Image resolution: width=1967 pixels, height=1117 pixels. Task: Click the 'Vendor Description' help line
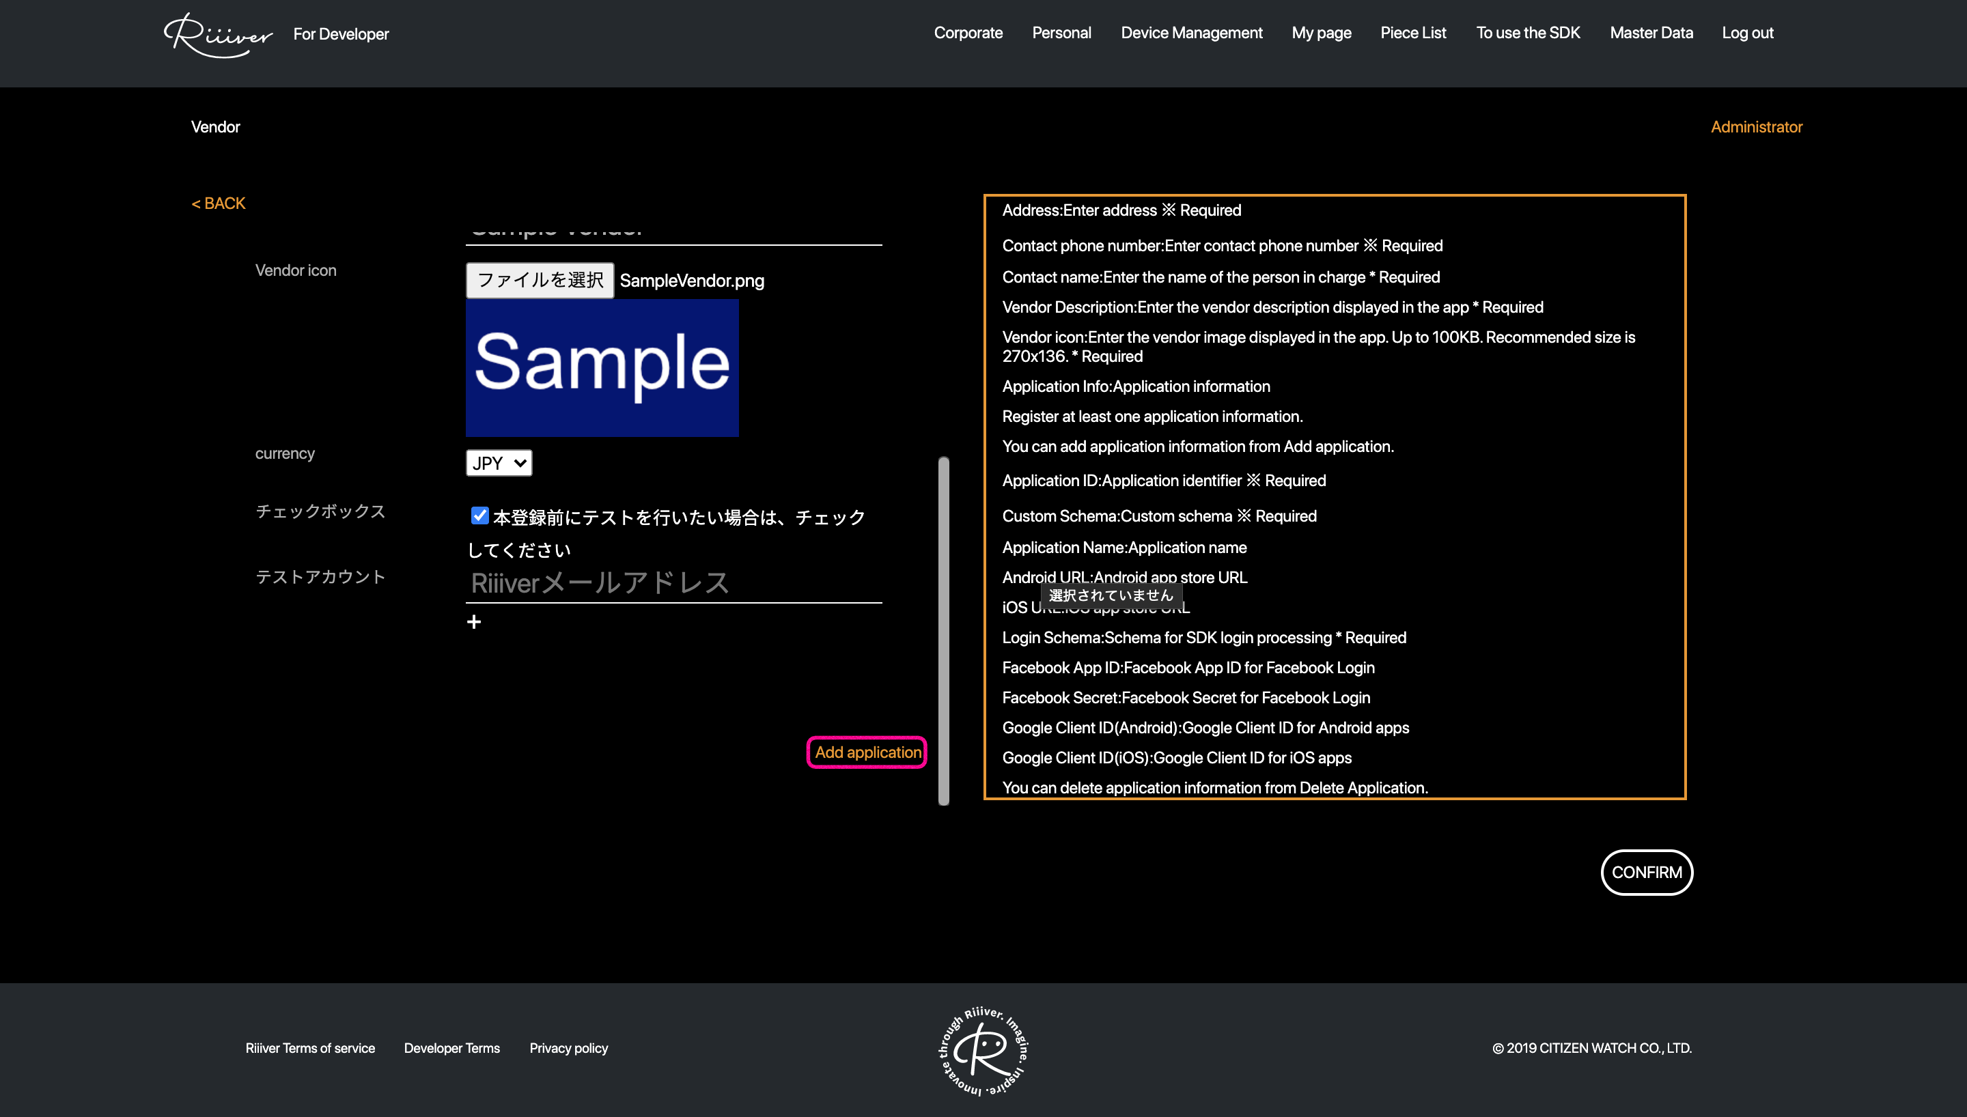1272,307
